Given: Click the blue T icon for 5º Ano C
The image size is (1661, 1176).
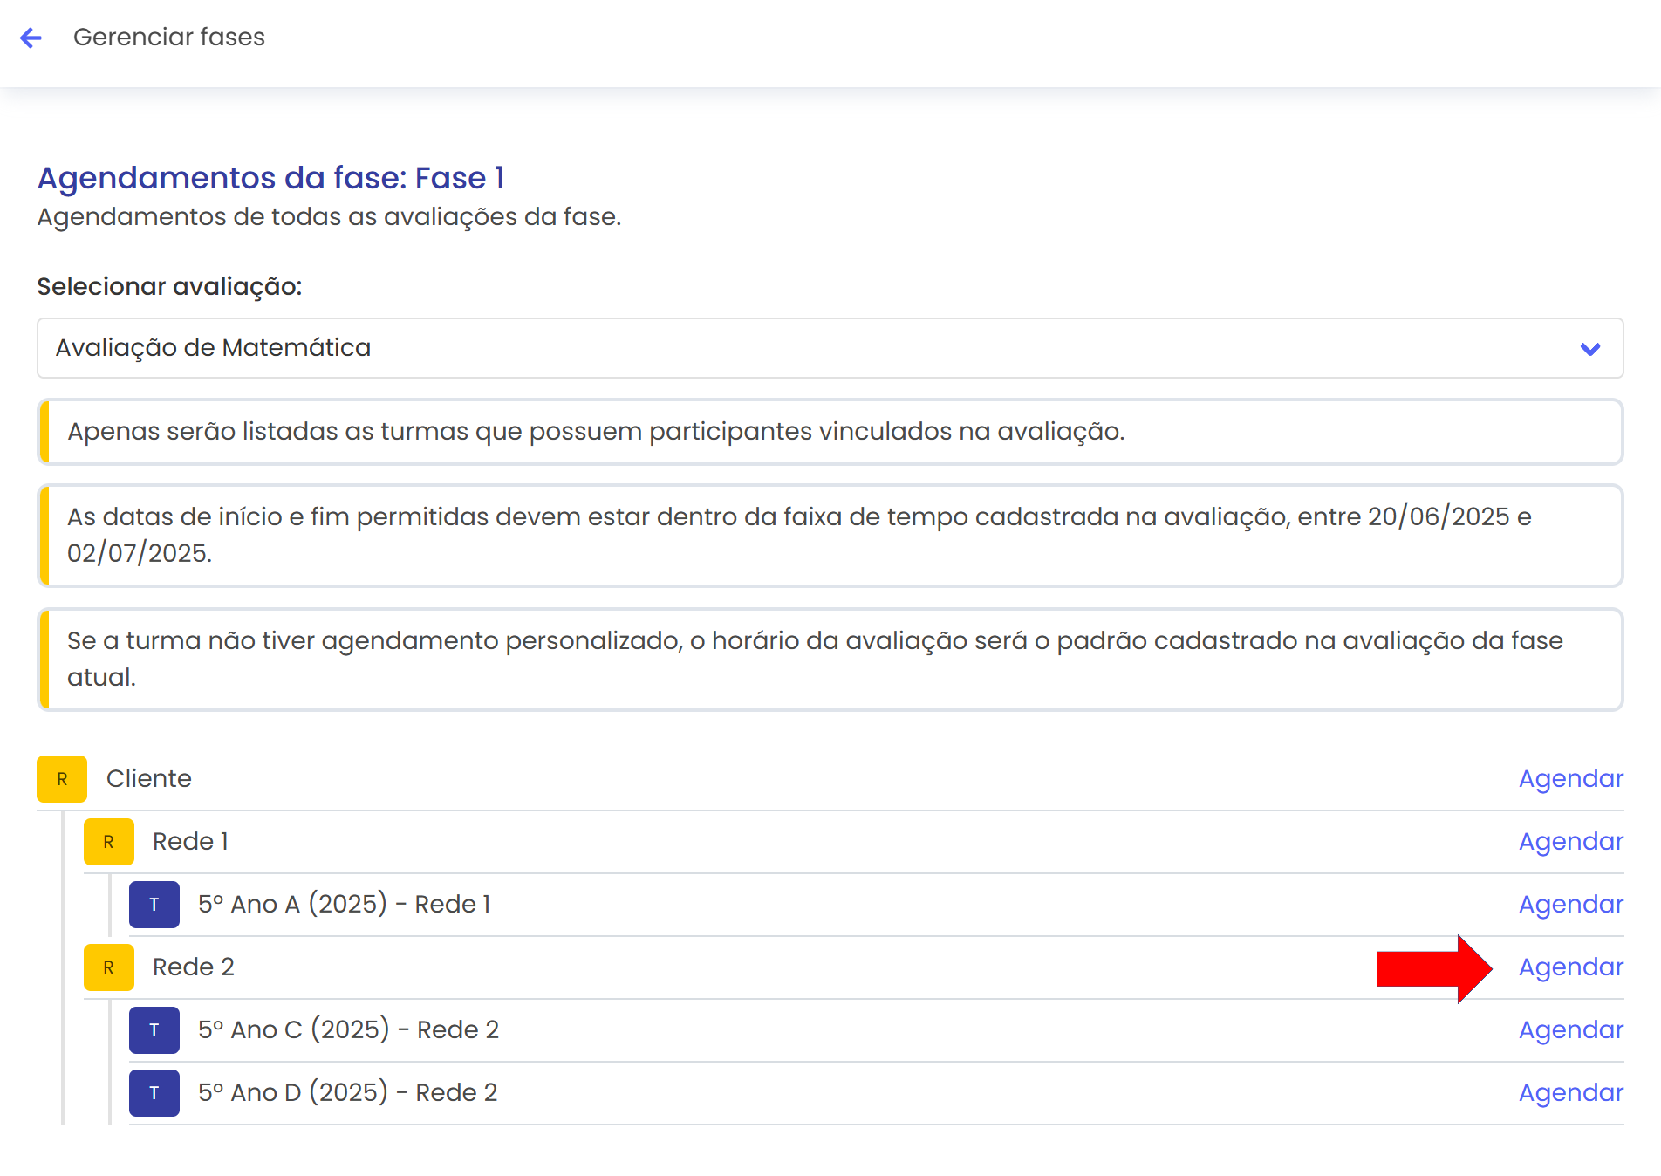Looking at the screenshot, I should pos(154,1030).
